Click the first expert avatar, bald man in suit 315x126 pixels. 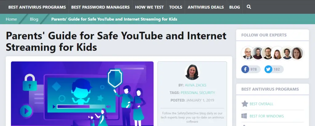tap(248, 53)
